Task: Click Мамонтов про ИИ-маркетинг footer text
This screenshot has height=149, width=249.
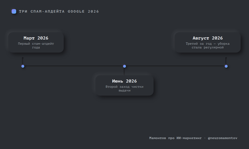Action: (175, 138)
